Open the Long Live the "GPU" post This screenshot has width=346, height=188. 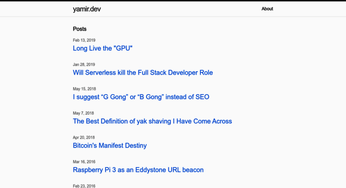click(x=102, y=48)
